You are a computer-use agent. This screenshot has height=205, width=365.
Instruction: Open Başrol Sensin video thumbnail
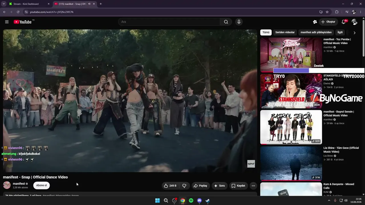[x=291, y=127]
